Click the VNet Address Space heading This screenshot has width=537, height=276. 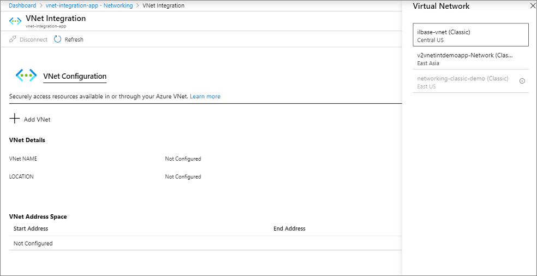[38, 216]
